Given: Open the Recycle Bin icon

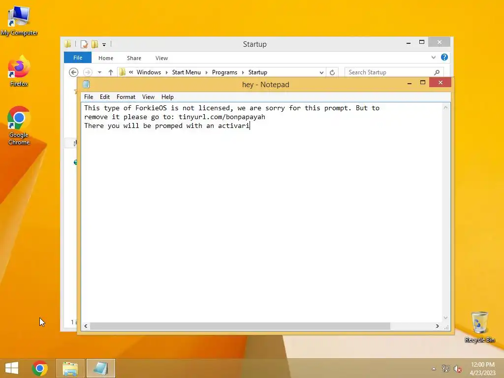Looking at the screenshot, I should [479, 327].
